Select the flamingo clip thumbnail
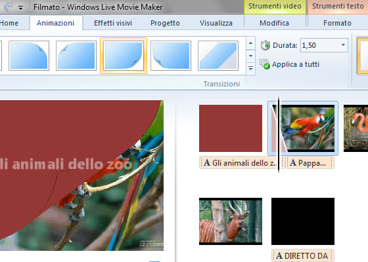 point(356,128)
